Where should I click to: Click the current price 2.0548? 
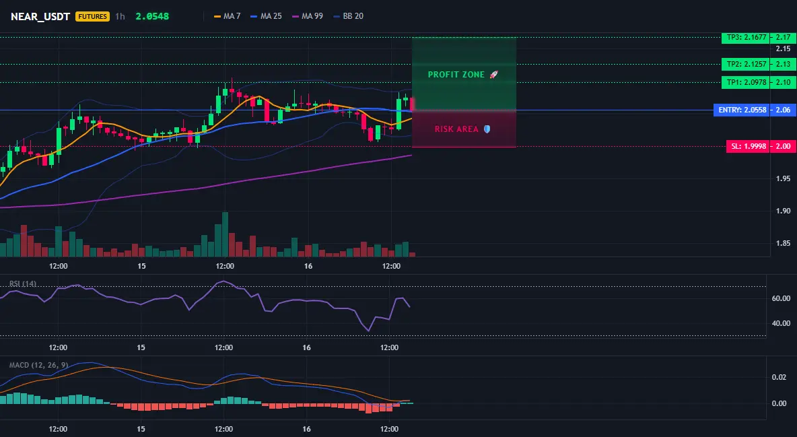point(152,16)
